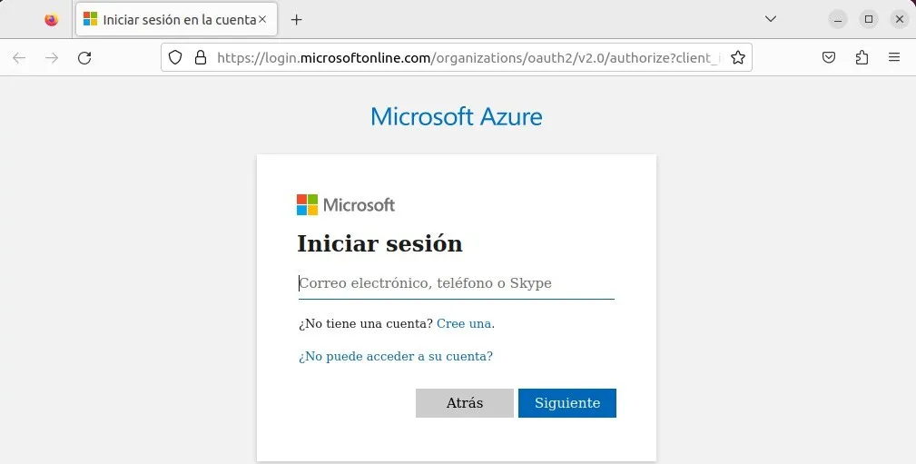The image size is (916, 464).
Task: Open a new browser tab
Action: [296, 19]
